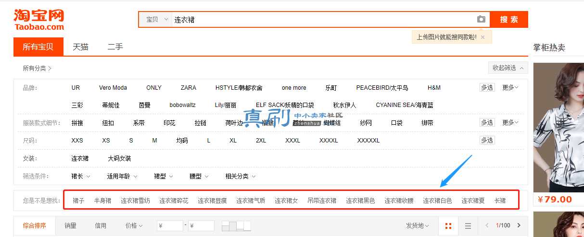
Task: Switch to large grid view
Action: coord(448,225)
